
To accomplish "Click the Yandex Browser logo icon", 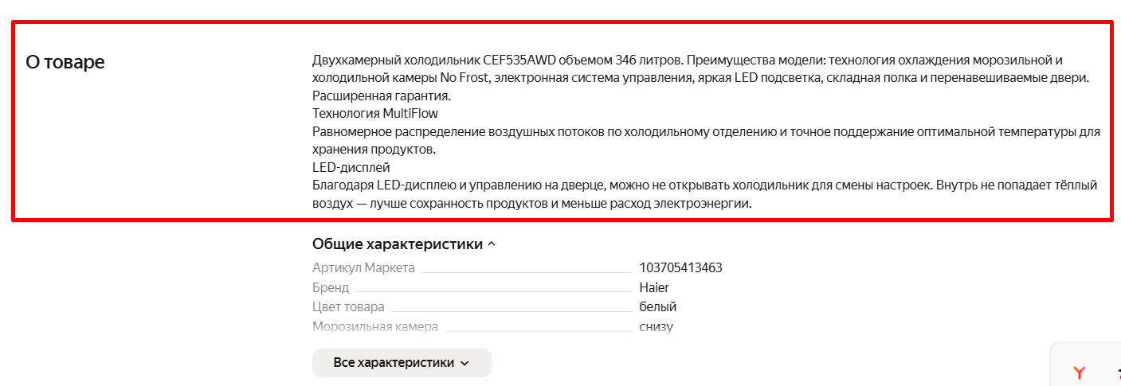I will [1080, 372].
